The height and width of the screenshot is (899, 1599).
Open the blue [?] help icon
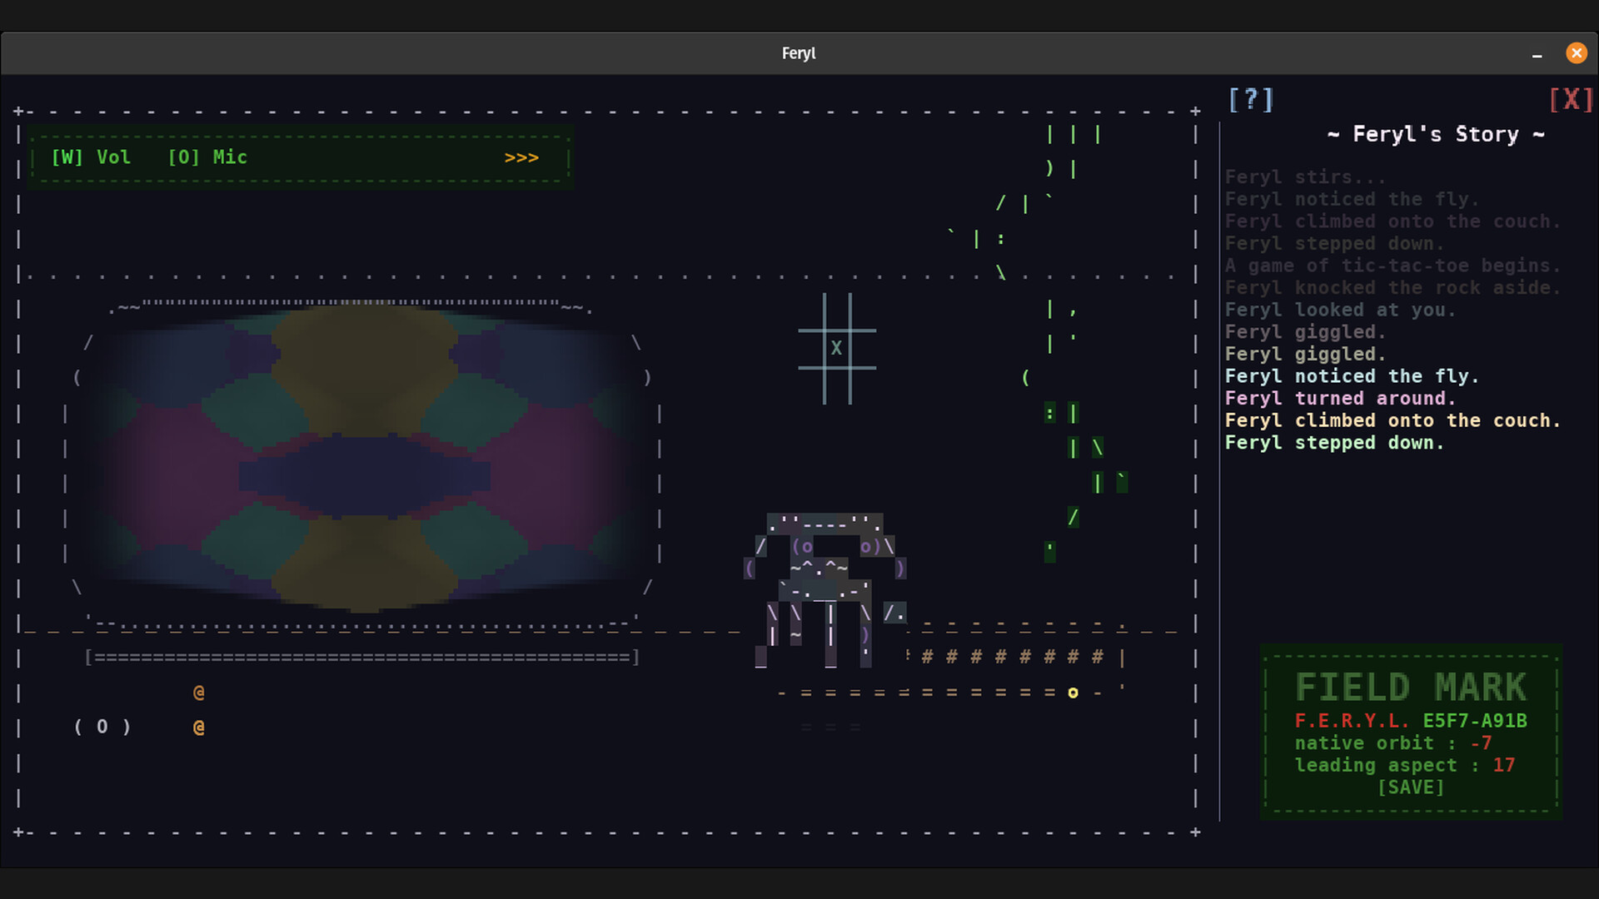pos(1250,99)
